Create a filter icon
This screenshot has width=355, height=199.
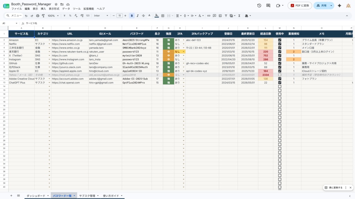tap(226, 16)
